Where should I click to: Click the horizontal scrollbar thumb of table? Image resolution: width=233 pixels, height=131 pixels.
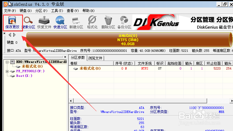[x=140, y=101]
